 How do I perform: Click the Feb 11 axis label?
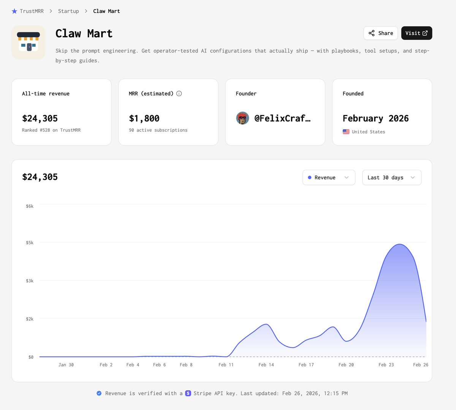[x=226, y=365]
